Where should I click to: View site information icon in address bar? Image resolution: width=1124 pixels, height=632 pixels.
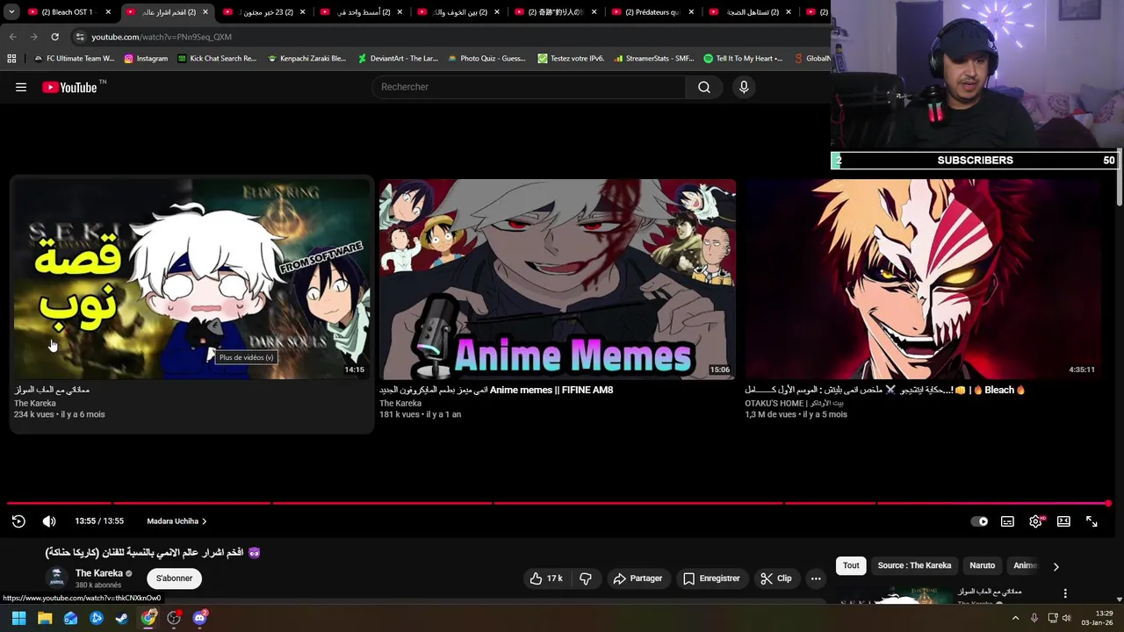click(x=80, y=37)
